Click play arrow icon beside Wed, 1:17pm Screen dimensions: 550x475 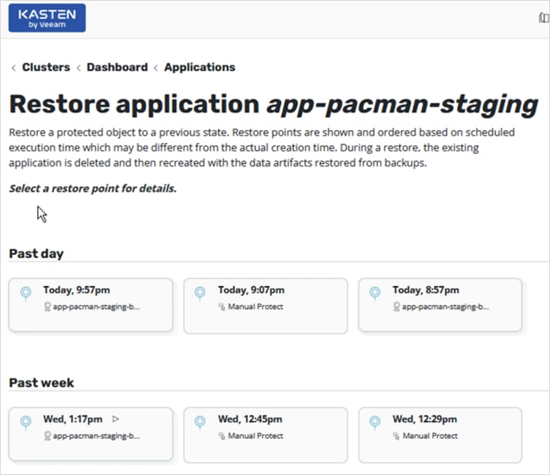(x=116, y=419)
